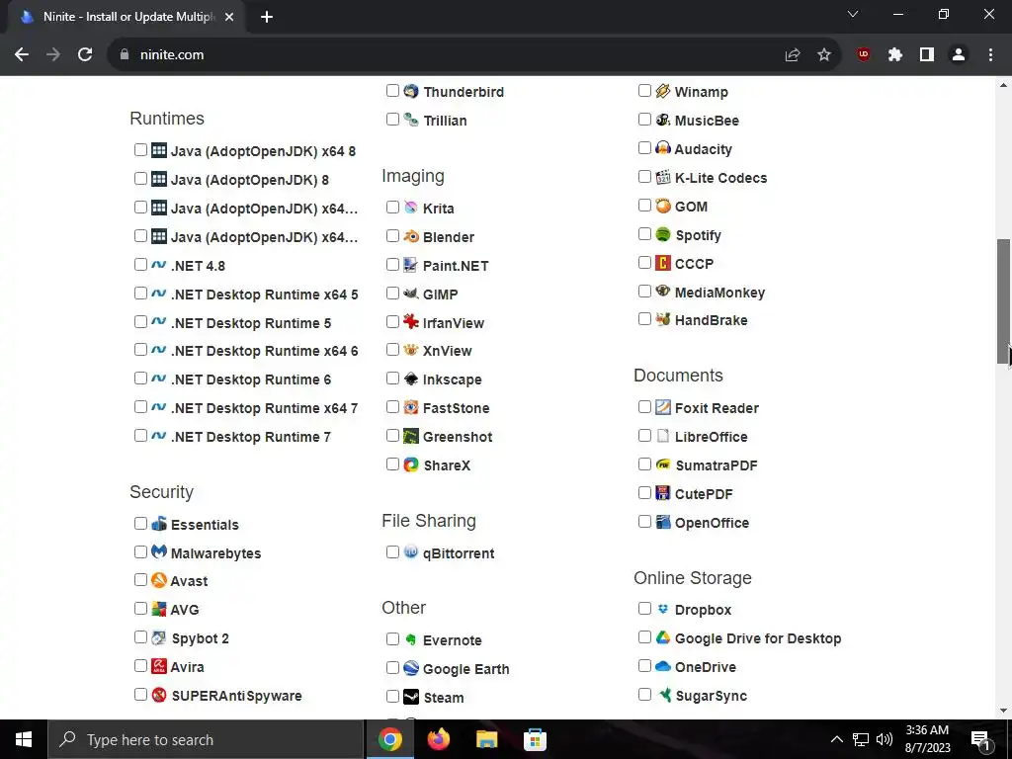1012x759 pixels.
Task: Check the Java (AdoptOpenJDK) x64 8 checkbox
Action: [140, 150]
